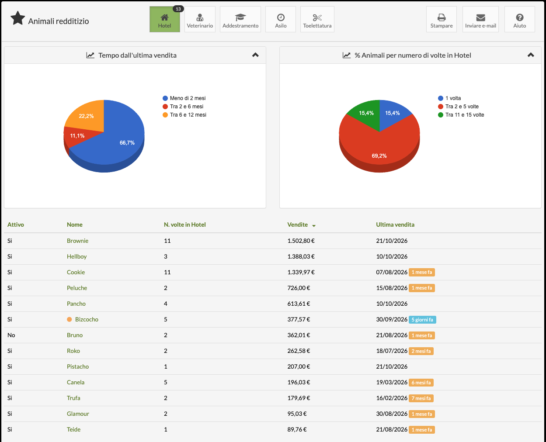Collapse the Tempo dall'ultima vendita panel

click(256, 55)
